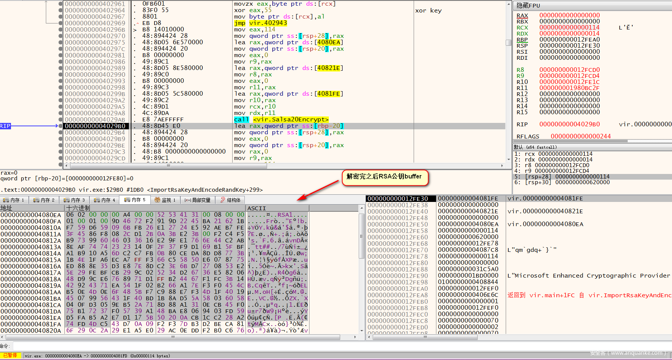Toggle breakpoint dot at address 00000000004029AB

coord(61,119)
